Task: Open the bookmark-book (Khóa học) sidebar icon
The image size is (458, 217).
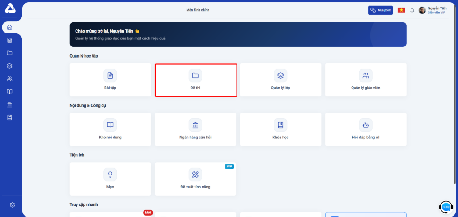Action: [10, 117]
